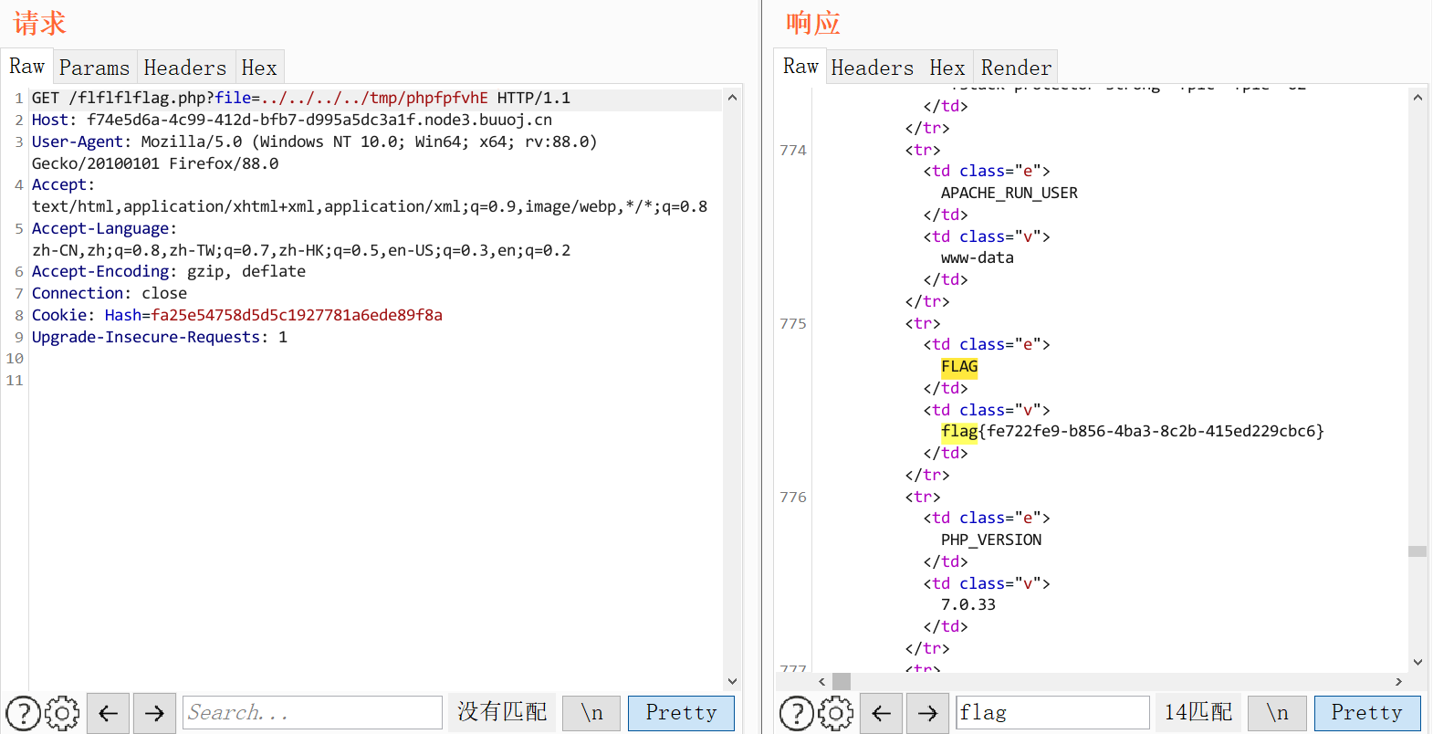Go to previous flag match in response

[882, 713]
